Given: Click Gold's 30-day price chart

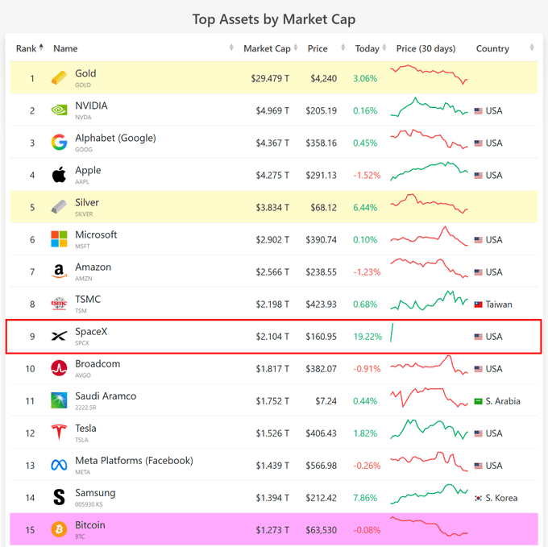Looking at the screenshot, I should [430, 74].
